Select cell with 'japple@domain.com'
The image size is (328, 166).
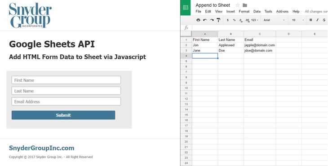260,45
